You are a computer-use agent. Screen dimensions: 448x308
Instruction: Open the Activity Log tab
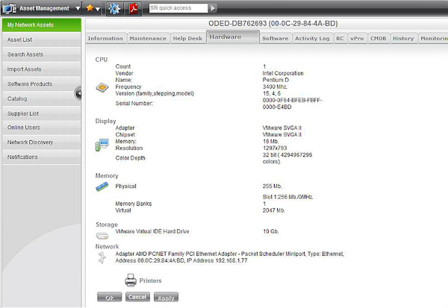[x=312, y=39]
